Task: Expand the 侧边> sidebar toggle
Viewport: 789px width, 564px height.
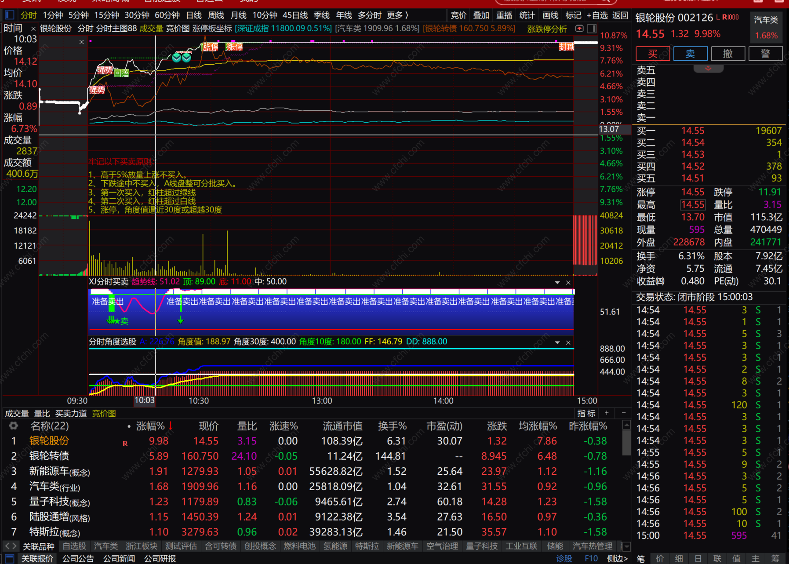Action: click(x=618, y=559)
